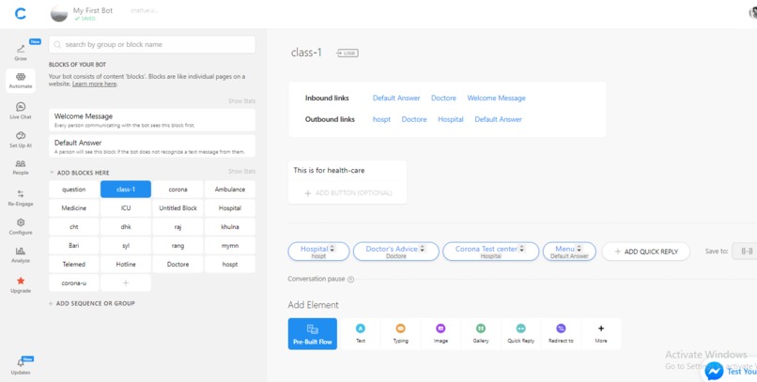Screen dimensions: 757x382
Task: Open the corona block
Action: (x=178, y=189)
